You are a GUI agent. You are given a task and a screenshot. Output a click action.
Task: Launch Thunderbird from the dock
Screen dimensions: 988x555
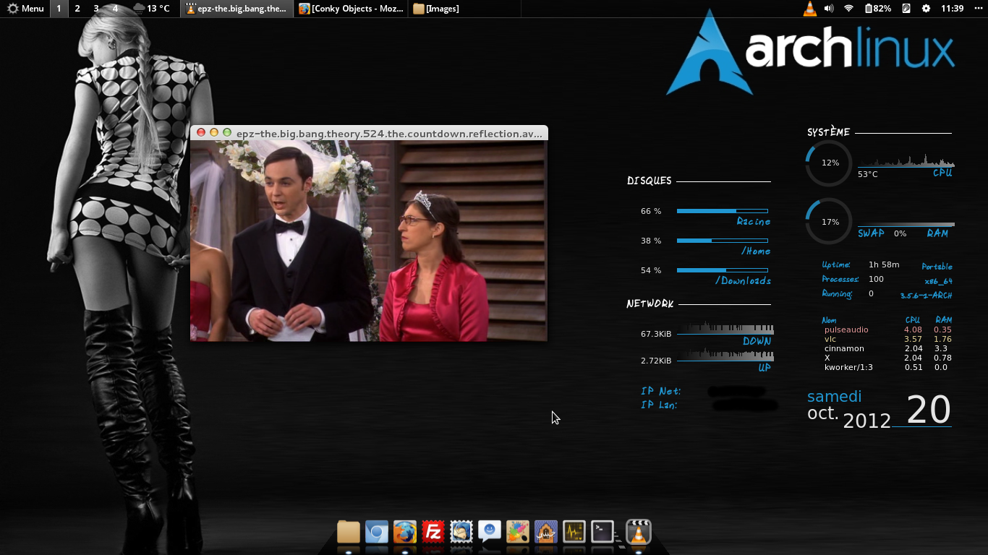[461, 532]
